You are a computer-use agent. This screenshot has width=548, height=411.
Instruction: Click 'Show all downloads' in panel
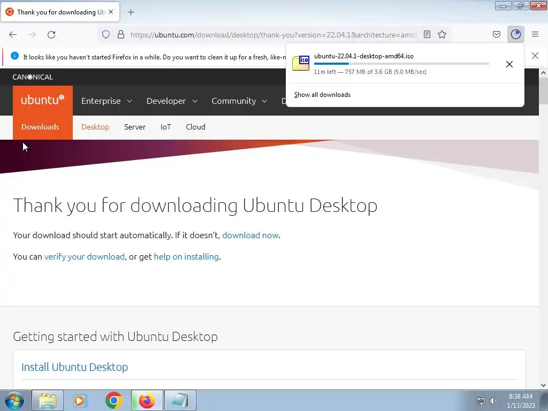(x=322, y=95)
